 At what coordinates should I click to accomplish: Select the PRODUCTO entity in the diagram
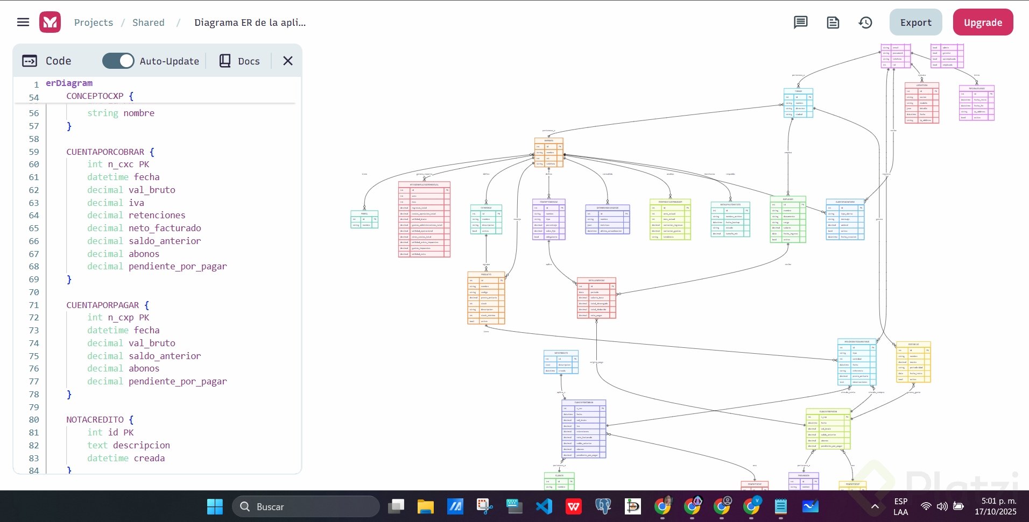[486, 298]
